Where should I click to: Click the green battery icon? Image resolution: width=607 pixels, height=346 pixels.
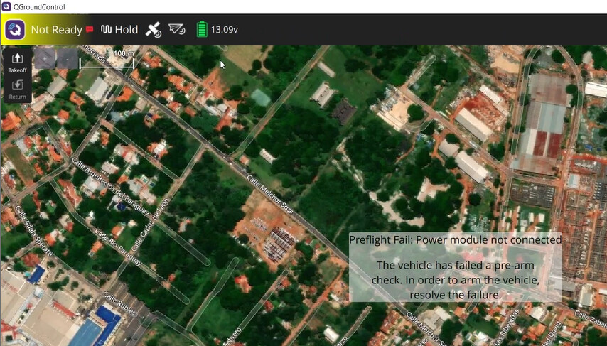pyautogui.click(x=202, y=30)
